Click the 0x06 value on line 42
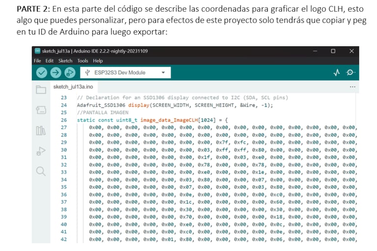377x251 pixels. pos(276,239)
